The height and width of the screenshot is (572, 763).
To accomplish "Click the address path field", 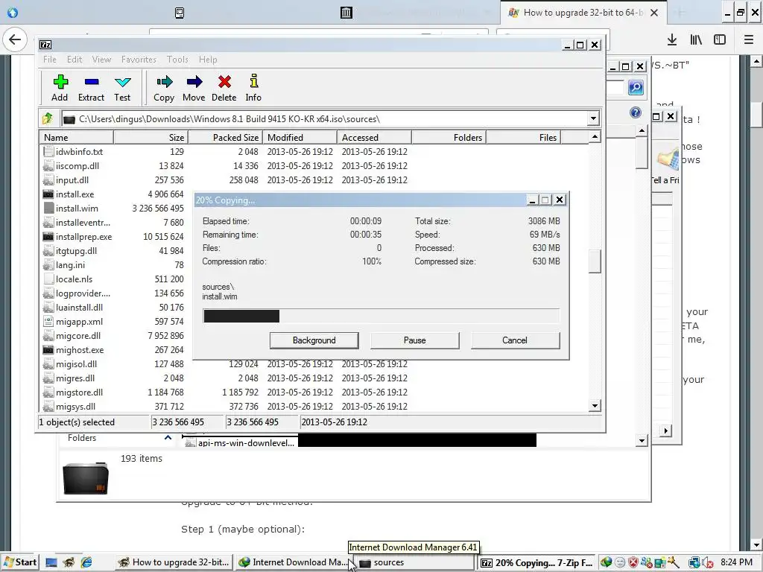I will tap(325, 118).
